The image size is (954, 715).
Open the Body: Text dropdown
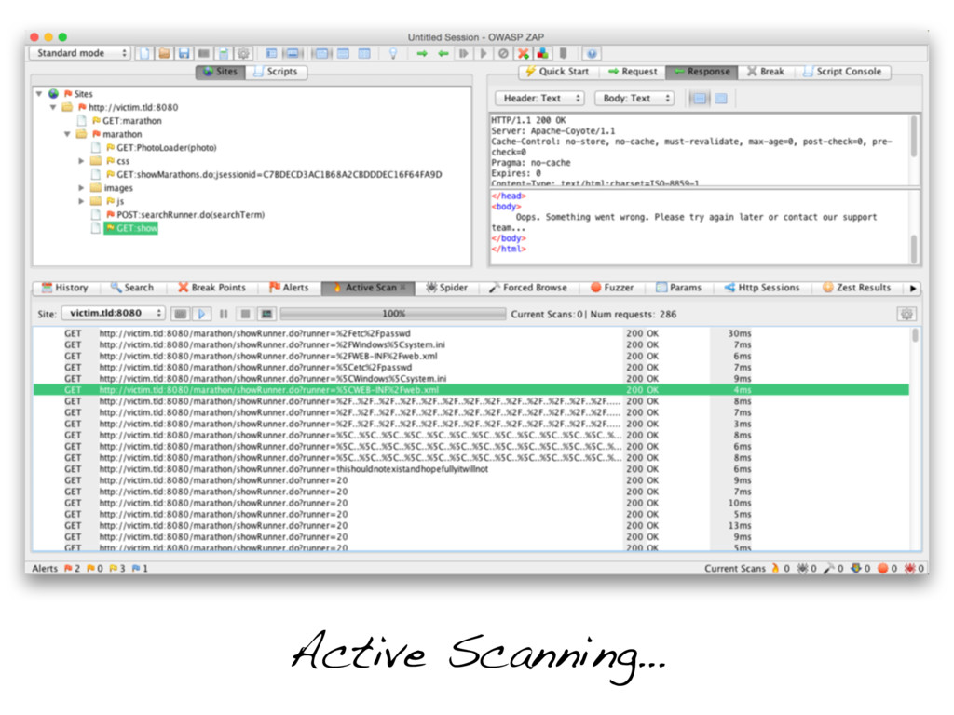(x=634, y=98)
